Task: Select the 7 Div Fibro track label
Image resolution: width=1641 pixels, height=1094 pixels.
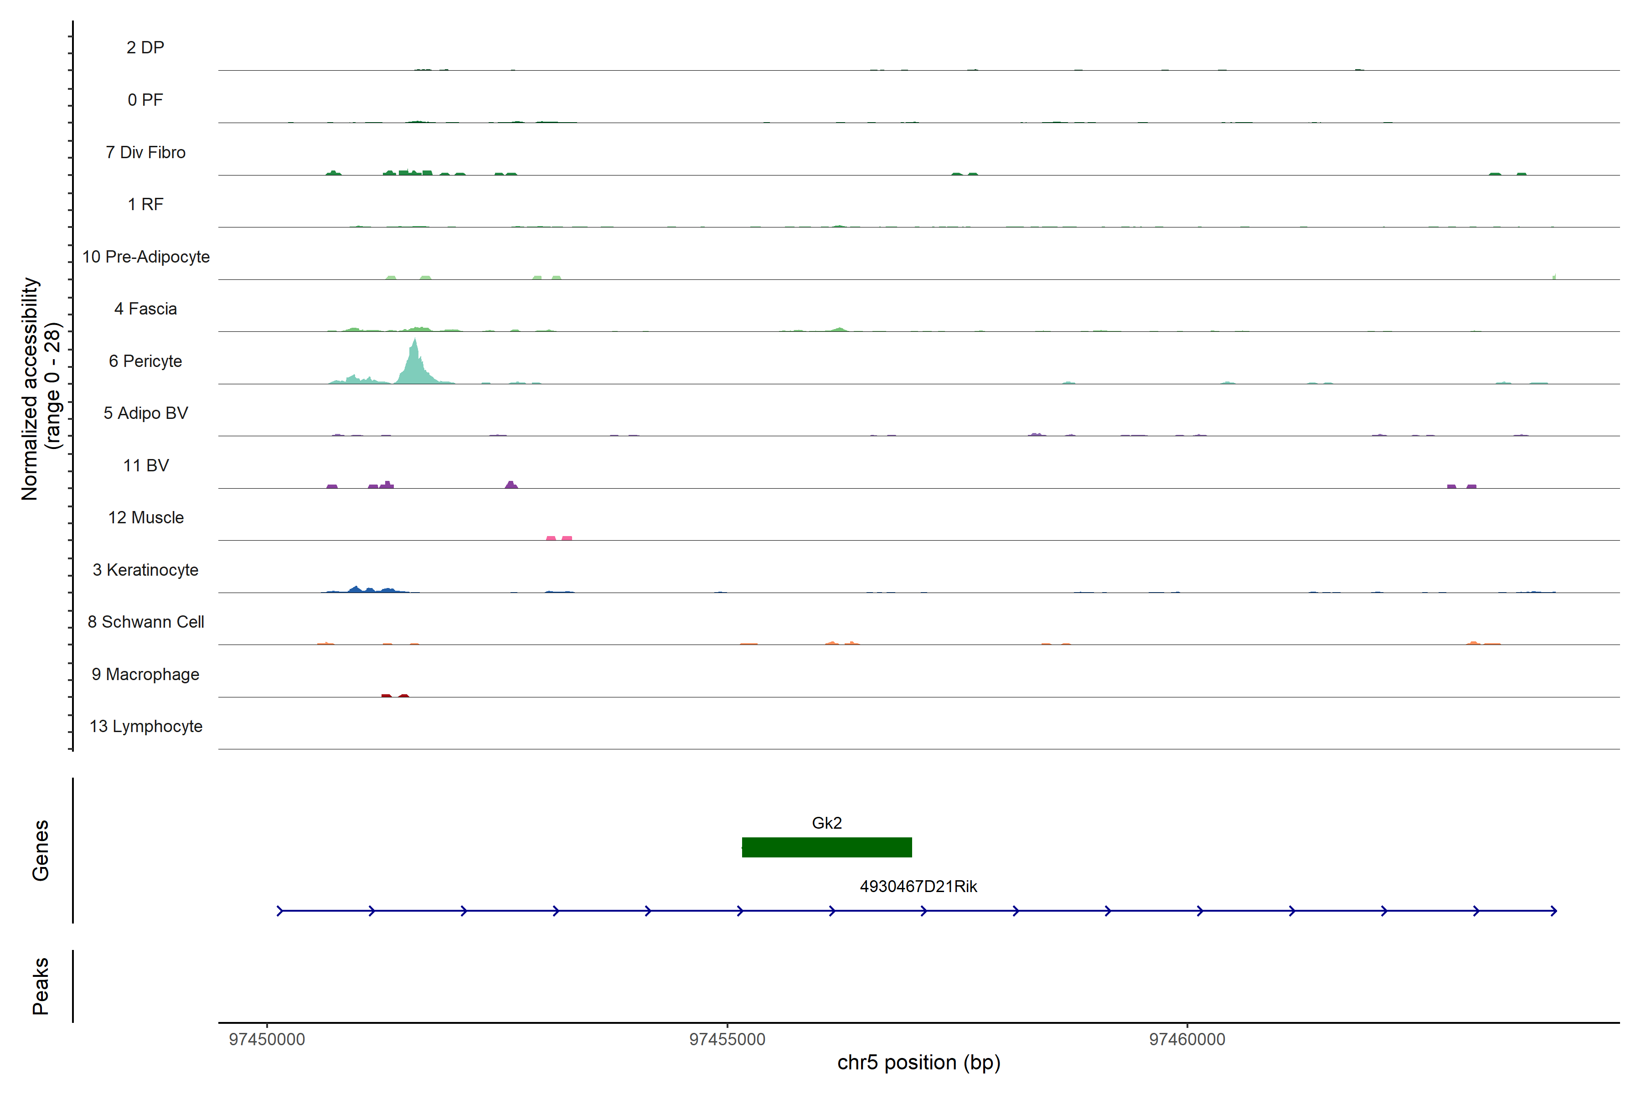Action: point(145,152)
